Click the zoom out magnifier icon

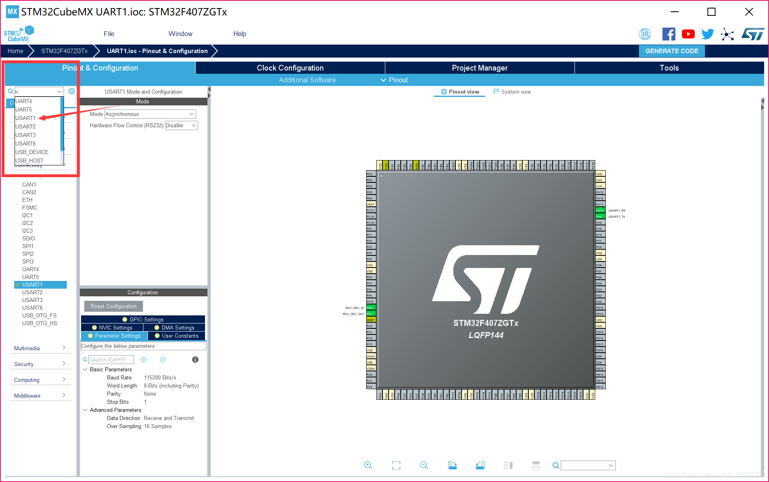click(424, 465)
